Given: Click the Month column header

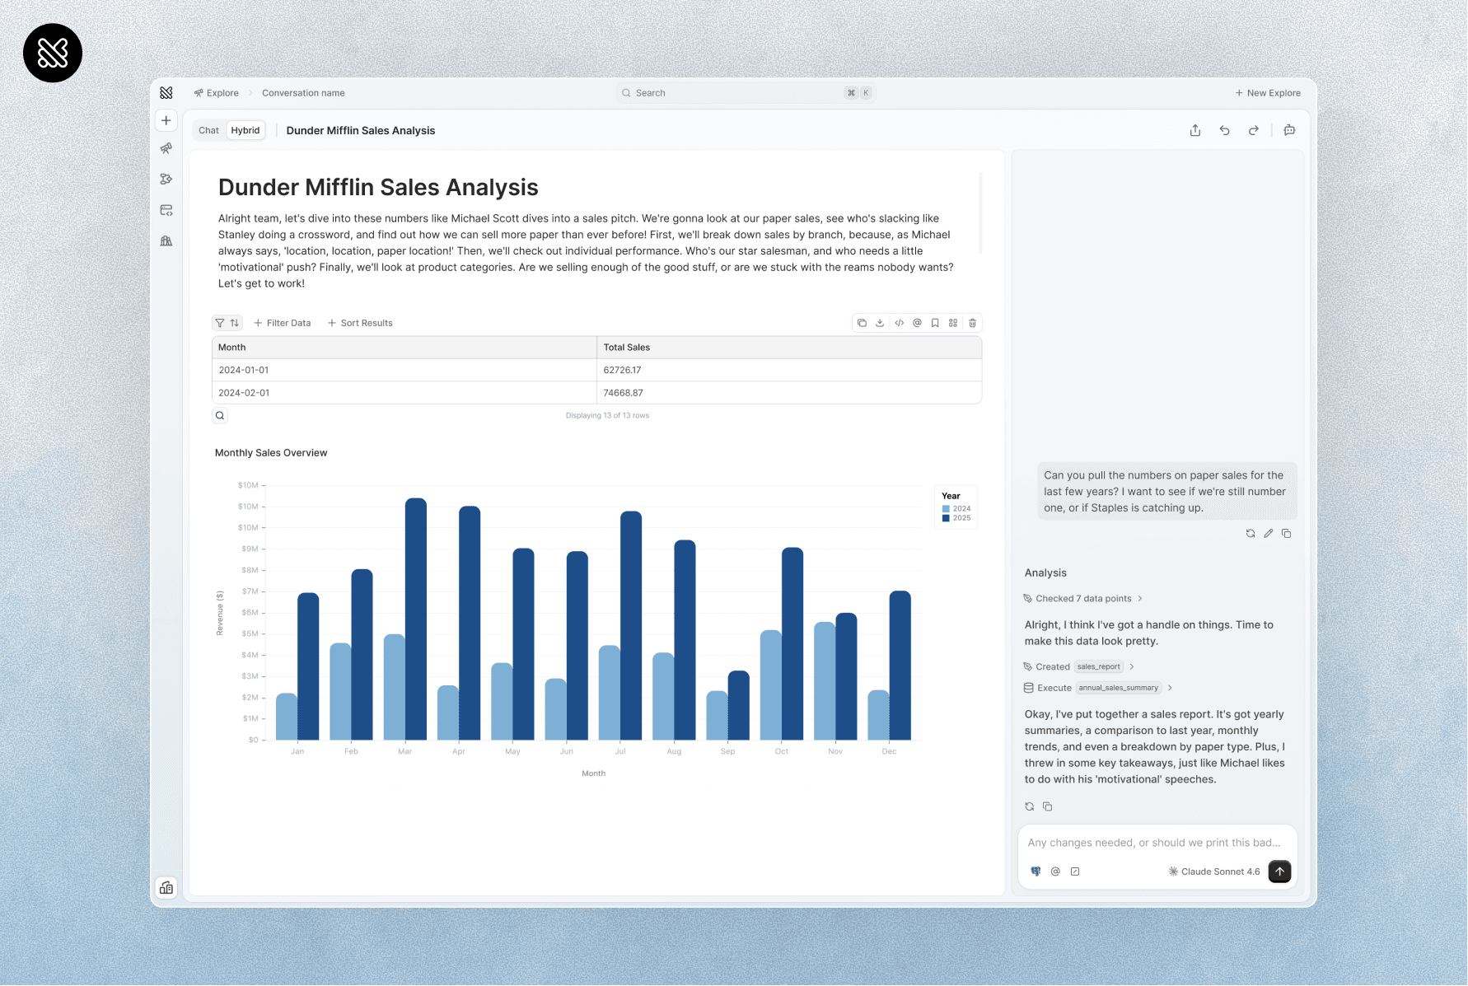Looking at the screenshot, I should tap(404, 348).
